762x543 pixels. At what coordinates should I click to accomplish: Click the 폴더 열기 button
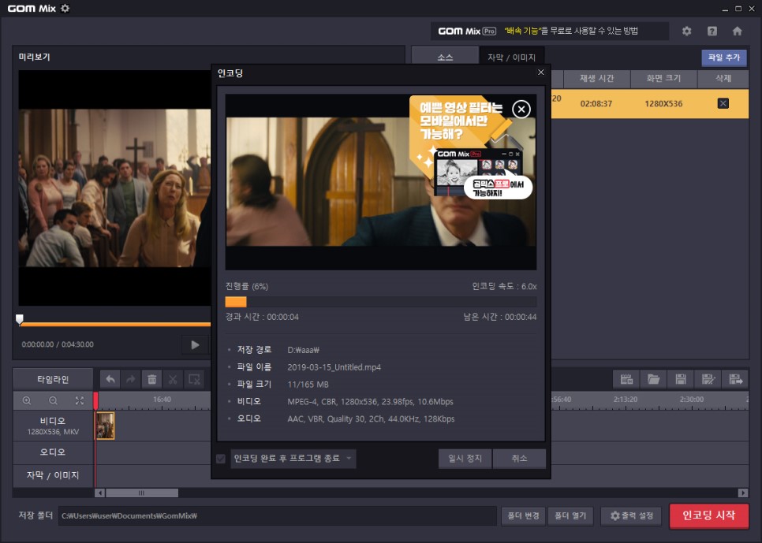point(570,515)
